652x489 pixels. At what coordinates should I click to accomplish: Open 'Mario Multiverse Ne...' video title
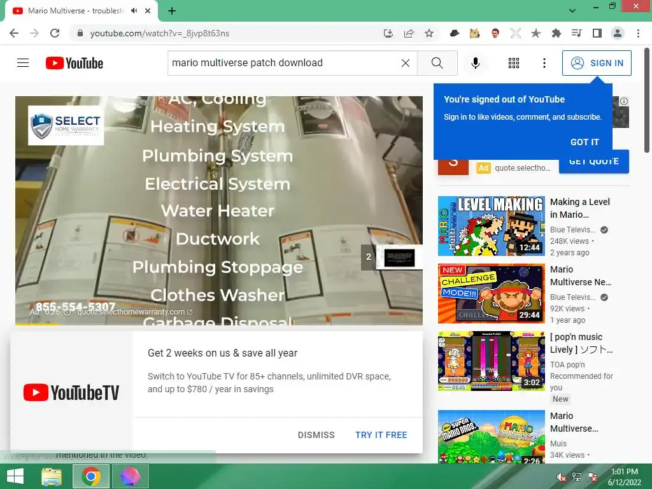click(x=581, y=276)
